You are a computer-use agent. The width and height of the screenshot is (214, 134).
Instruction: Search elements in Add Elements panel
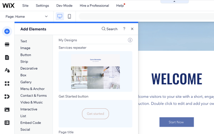click(x=109, y=29)
